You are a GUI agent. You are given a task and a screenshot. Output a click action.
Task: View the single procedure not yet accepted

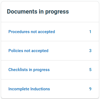pos(32,32)
